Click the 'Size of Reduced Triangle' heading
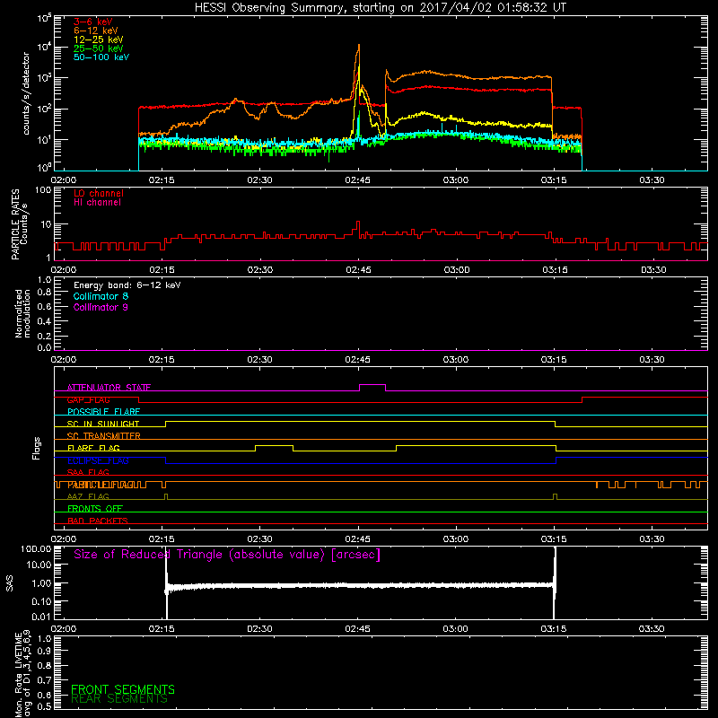Viewport: 718px width, 718px height. pos(227,555)
